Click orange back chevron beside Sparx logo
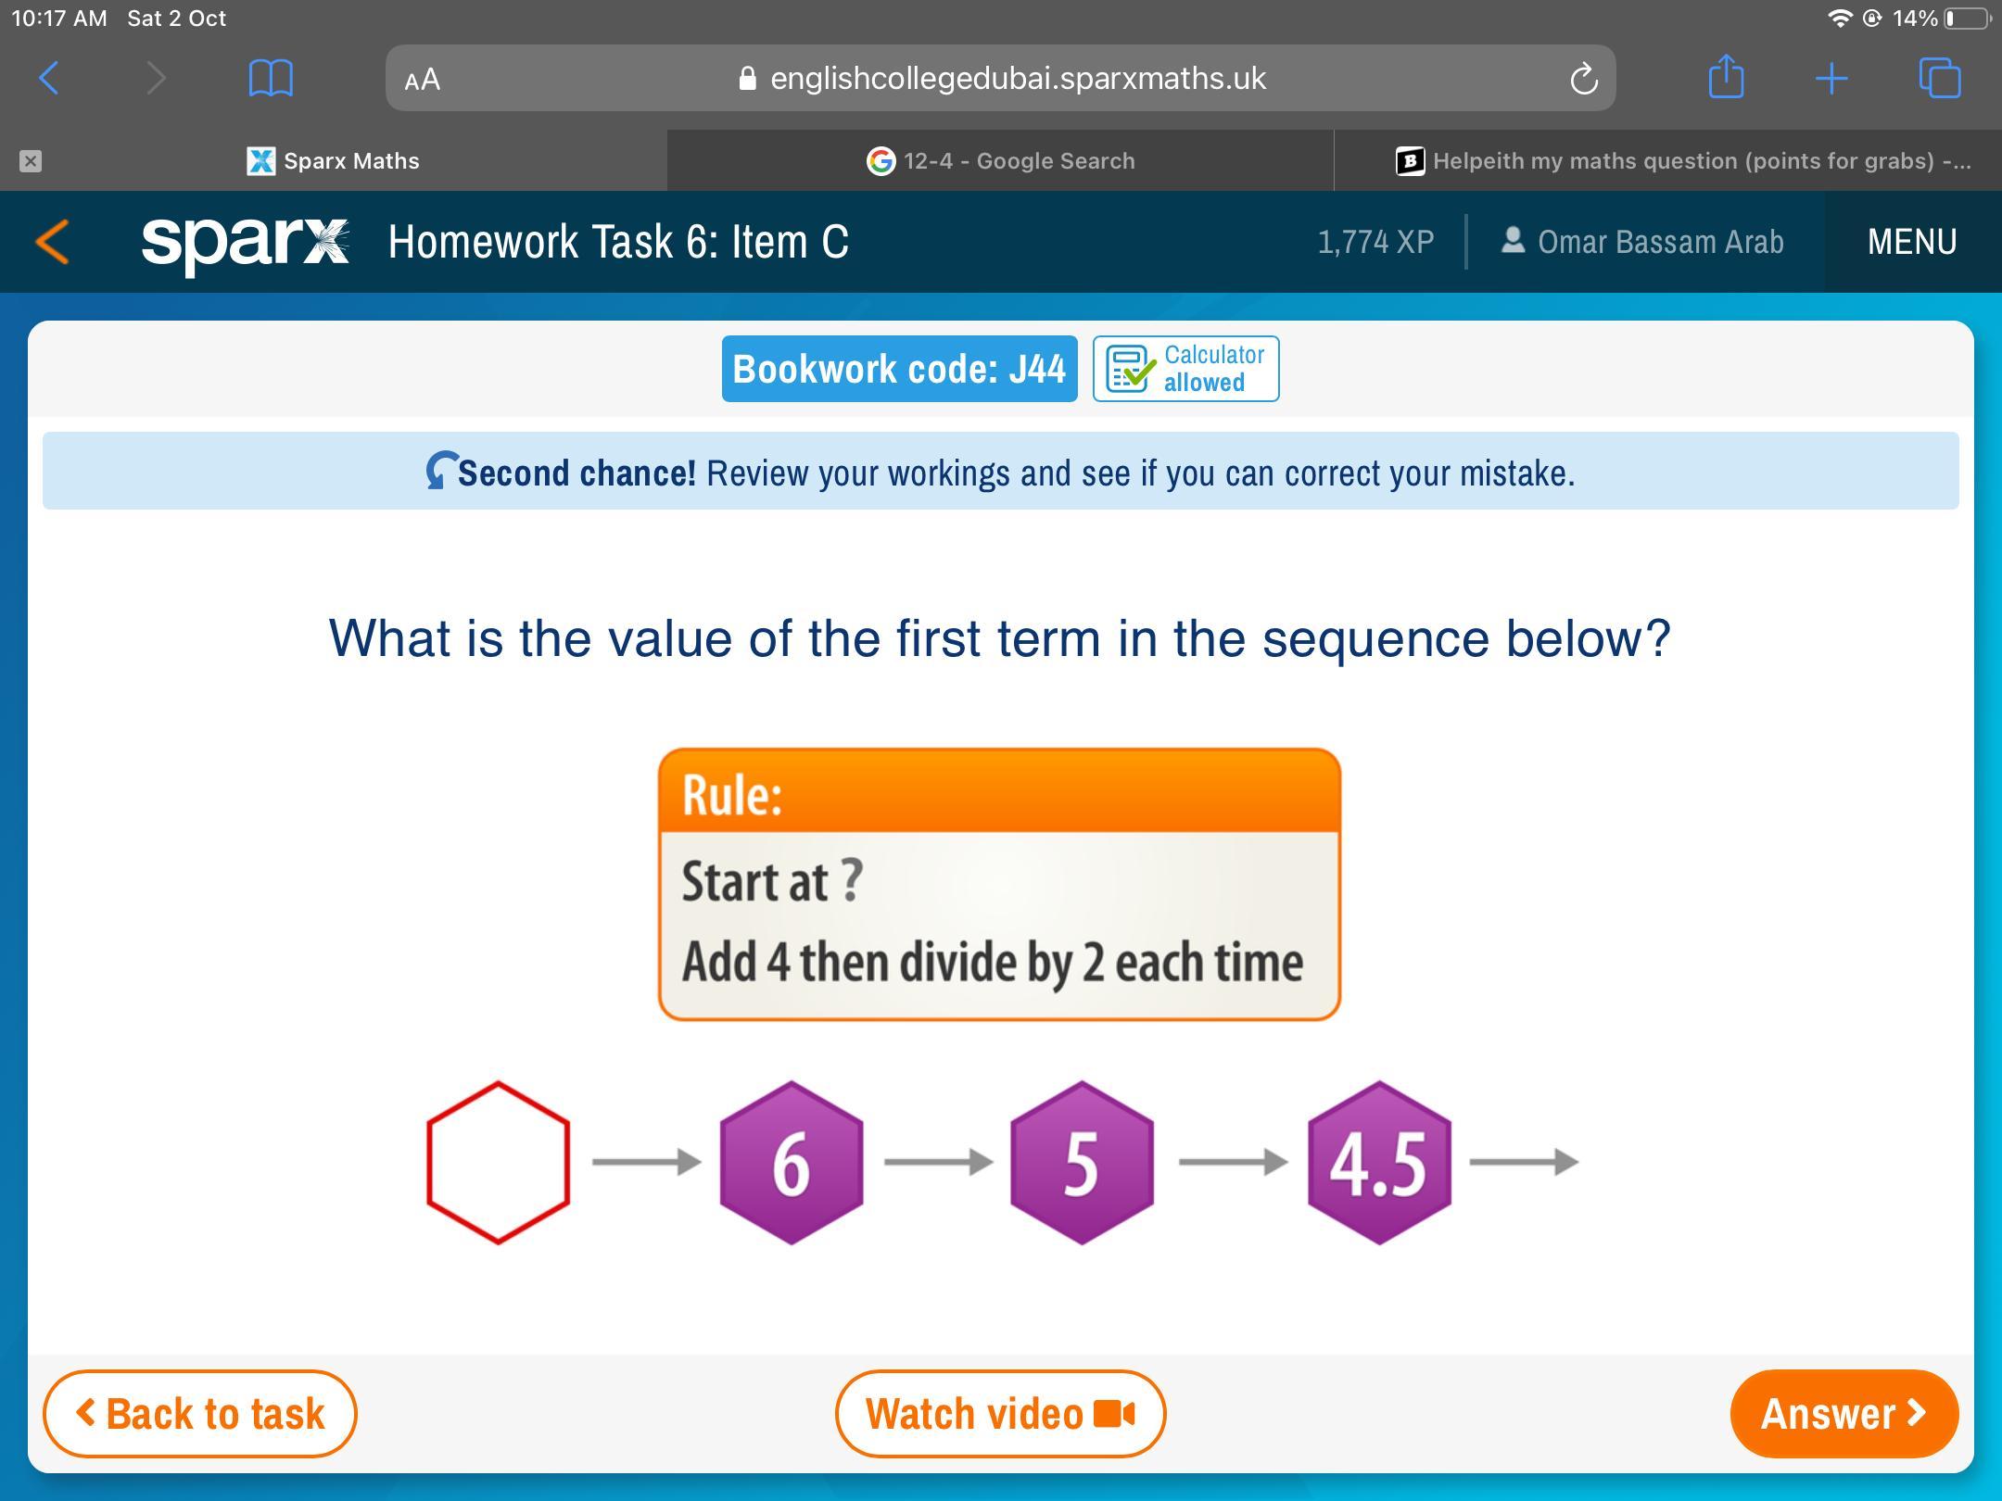The height and width of the screenshot is (1501, 2002). point(52,242)
